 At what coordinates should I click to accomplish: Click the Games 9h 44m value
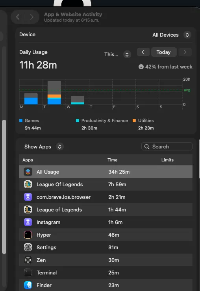[x=33, y=128]
